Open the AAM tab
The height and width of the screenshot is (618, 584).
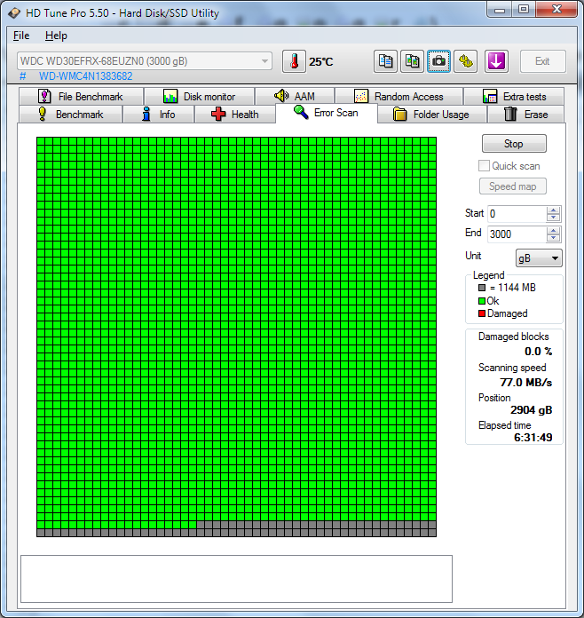click(295, 96)
